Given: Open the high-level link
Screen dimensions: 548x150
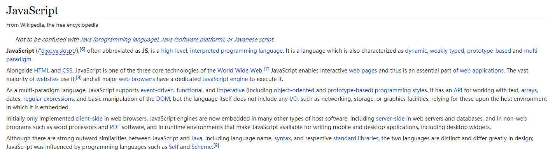Looking at the screenshot, I should tap(174, 51).
